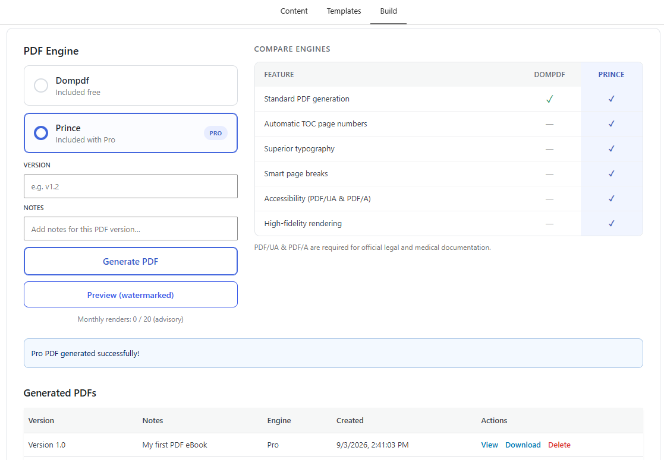Click 'Superior typography' feature text
This screenshot has height=460, width=664.
click(300, 149)
